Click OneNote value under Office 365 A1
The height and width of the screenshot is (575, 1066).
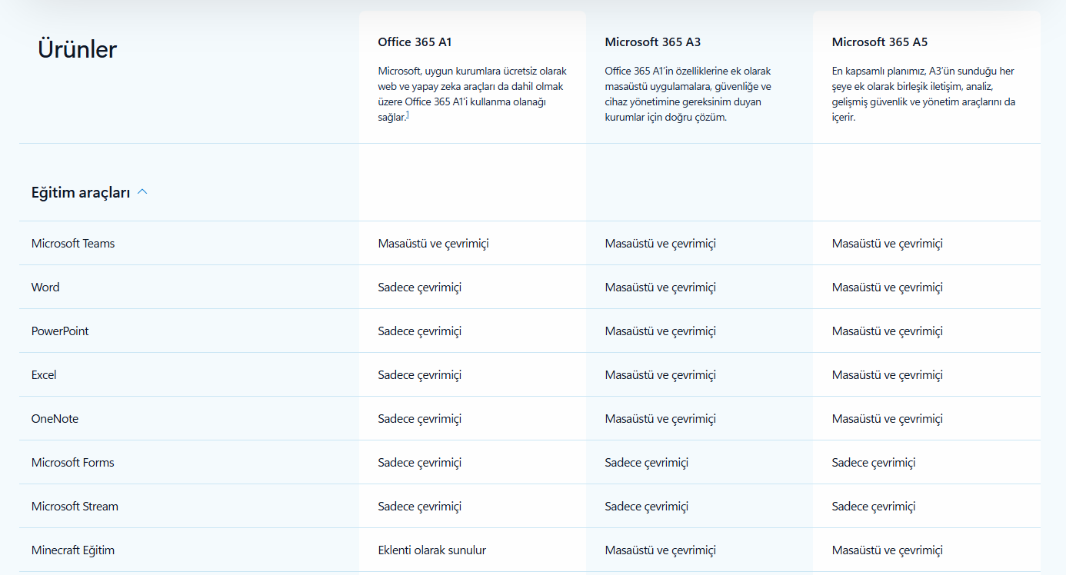(x=420, y=419)
